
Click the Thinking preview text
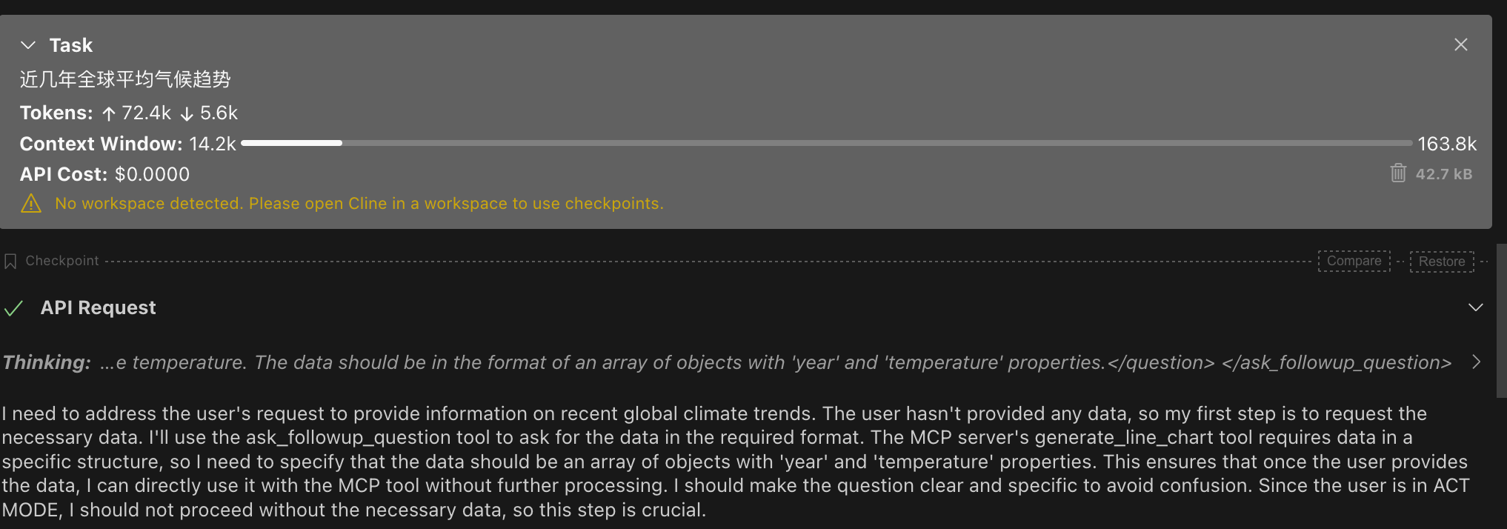(x=776, y=362)
